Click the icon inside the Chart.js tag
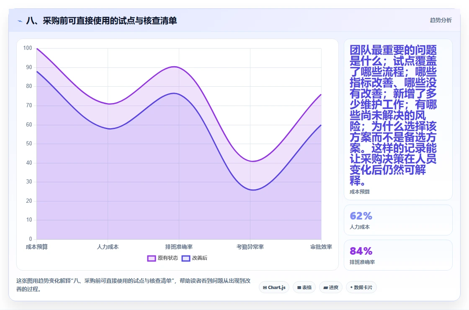469x310 pixels. [265, 287]
